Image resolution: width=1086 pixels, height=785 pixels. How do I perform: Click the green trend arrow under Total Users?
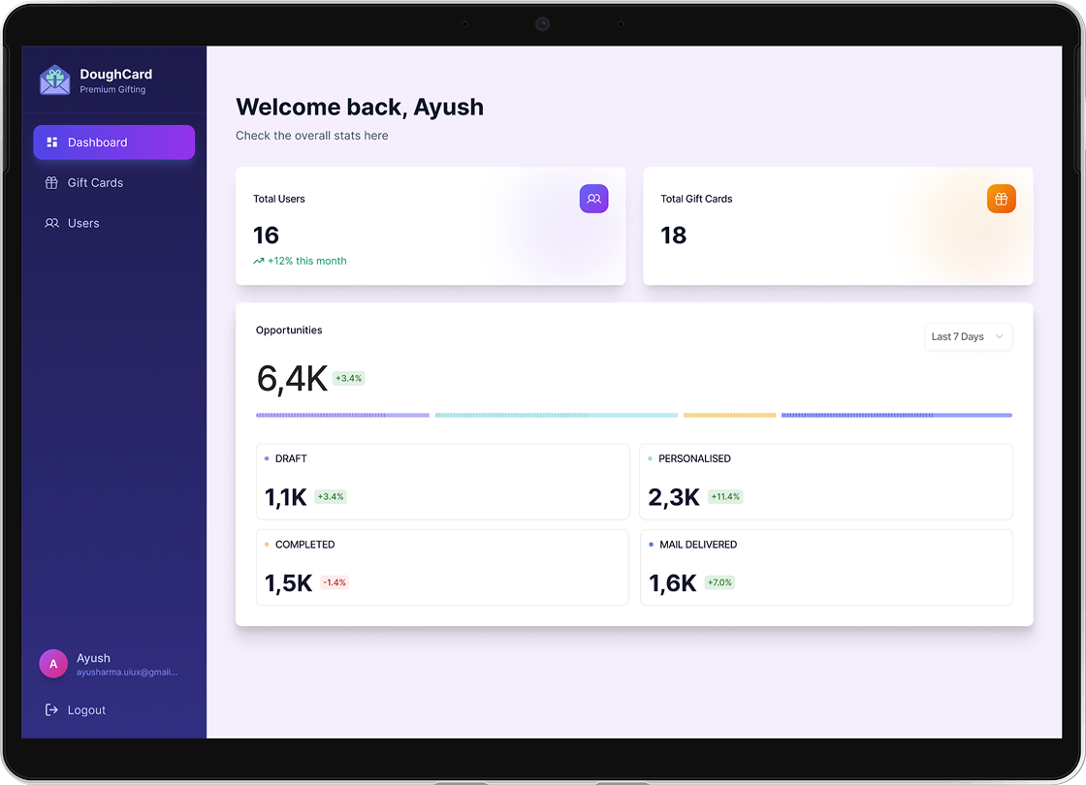point(259,261)
